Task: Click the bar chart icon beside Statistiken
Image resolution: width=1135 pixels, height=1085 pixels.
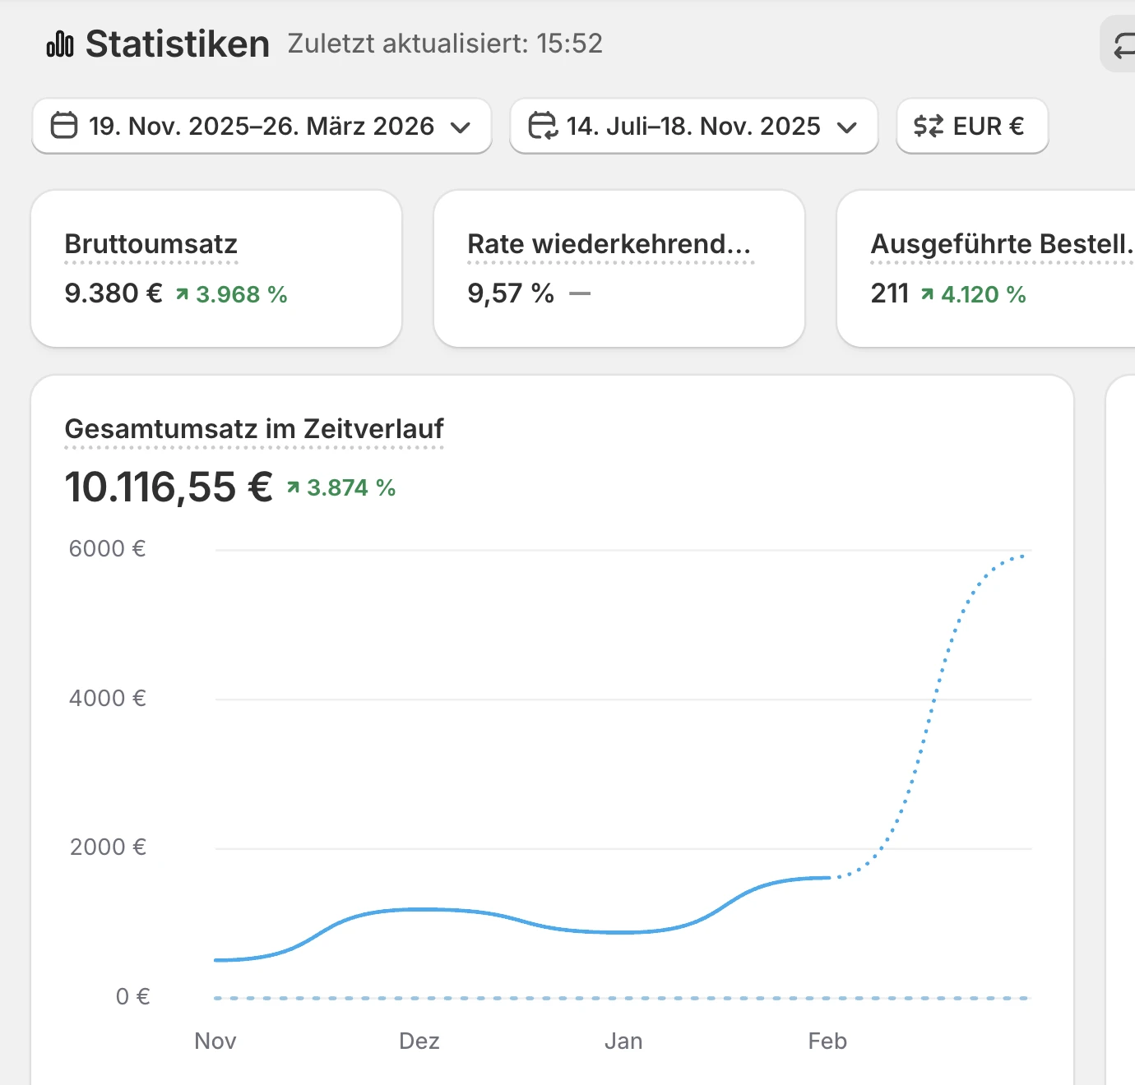Action: pyautogui.click(x=59, y=44)
